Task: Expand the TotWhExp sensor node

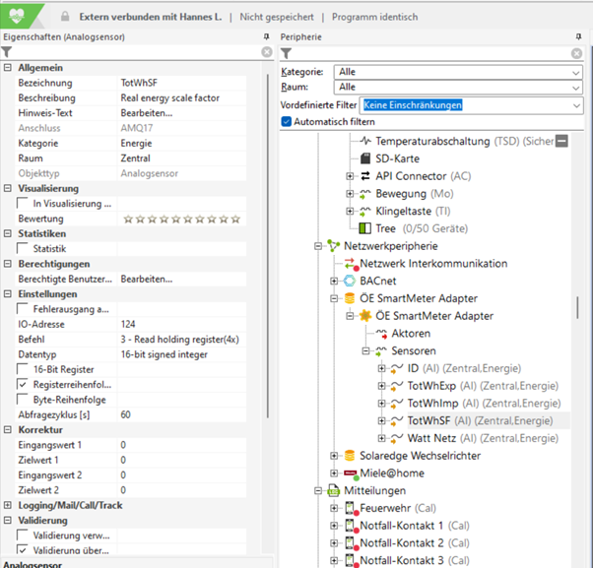Action: [x=381, y=386]
